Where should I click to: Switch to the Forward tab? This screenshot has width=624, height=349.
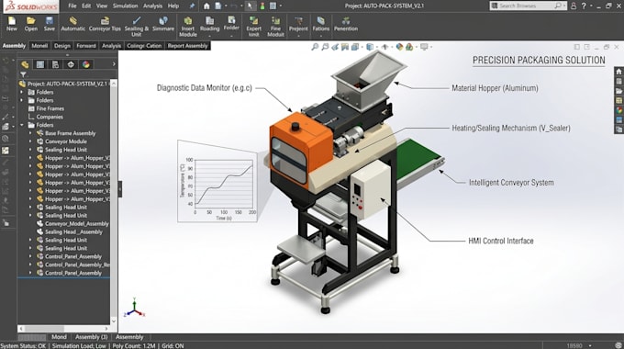tap(86, 46)
